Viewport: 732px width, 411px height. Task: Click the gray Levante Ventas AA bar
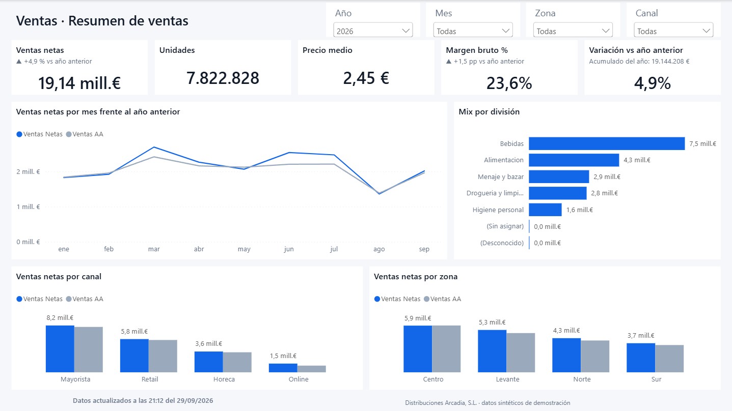pos(521,353)
